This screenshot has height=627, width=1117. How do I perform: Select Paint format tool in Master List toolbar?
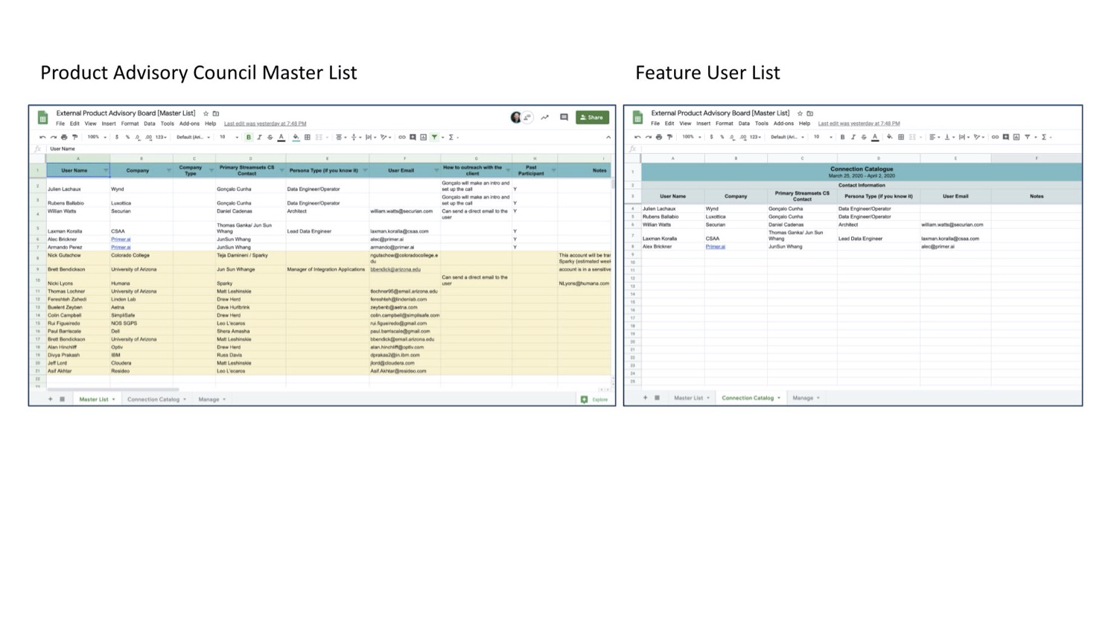coord(74,137)
